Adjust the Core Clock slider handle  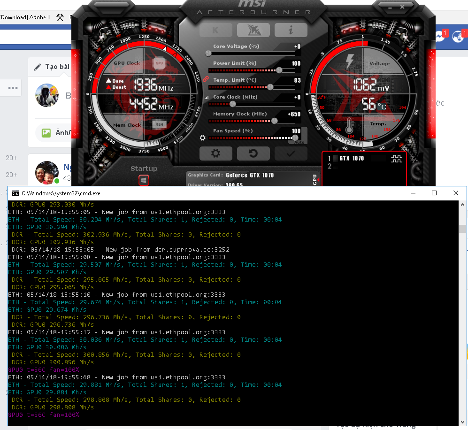coord(232,104)
